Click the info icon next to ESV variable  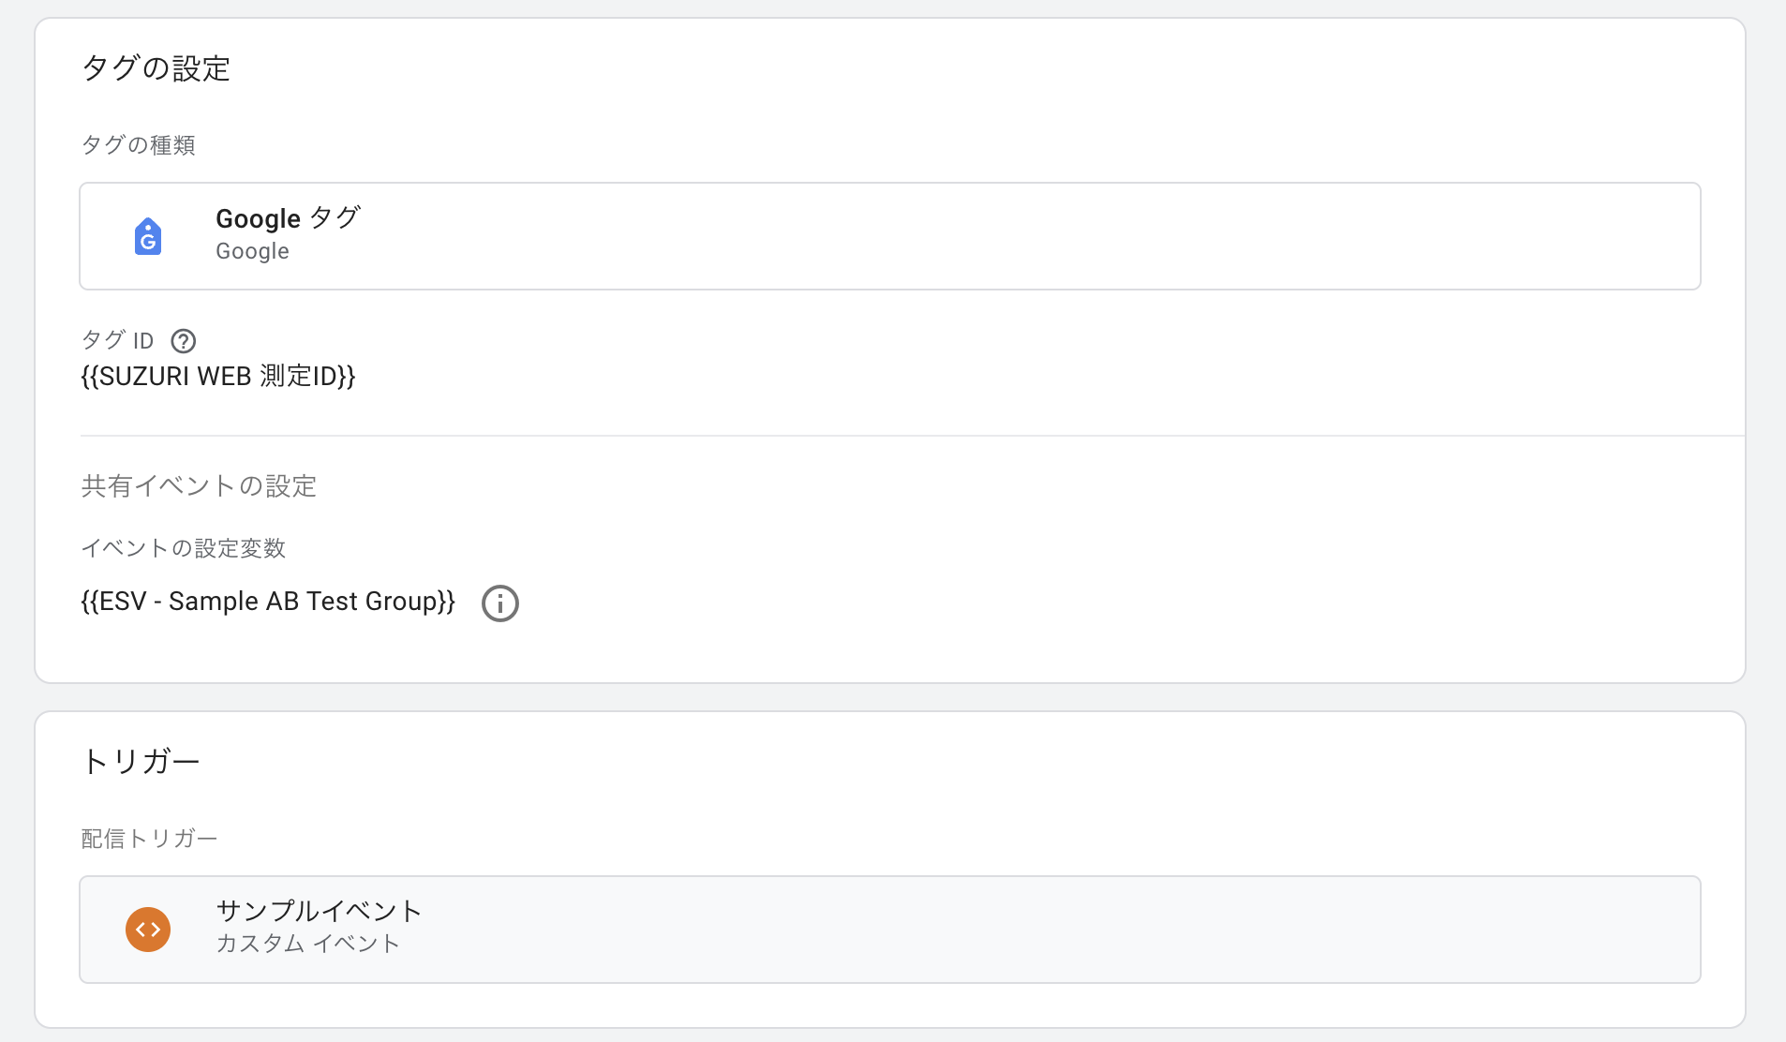click(x=500, y=603)
